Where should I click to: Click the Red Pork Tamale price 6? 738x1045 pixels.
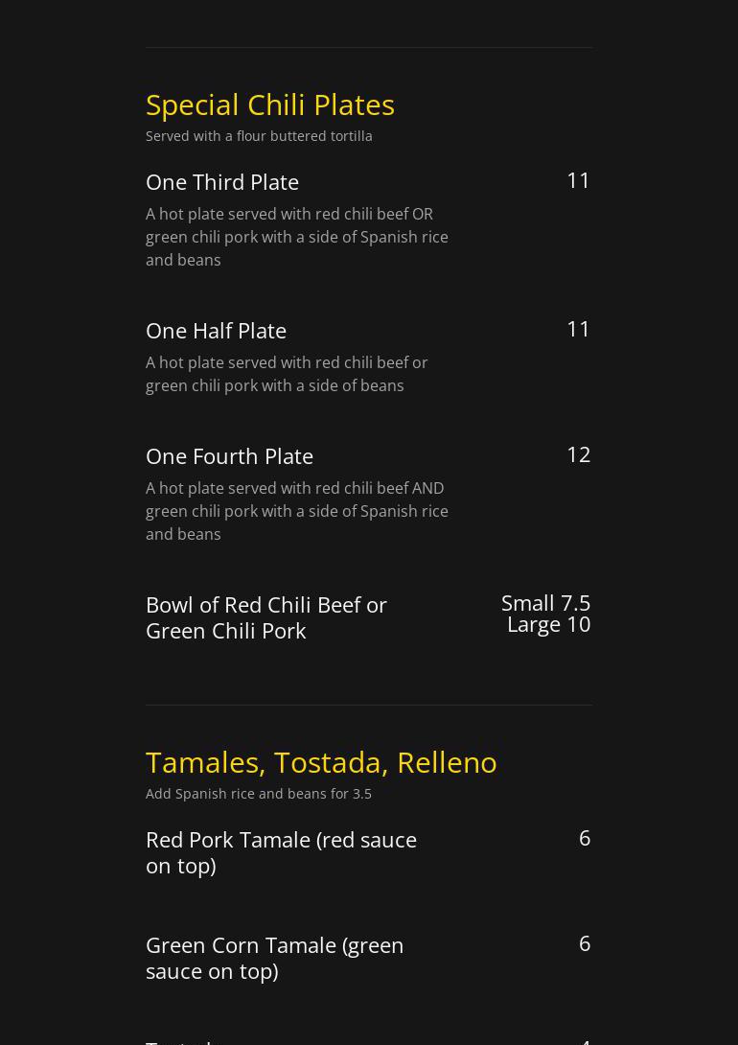585,838
